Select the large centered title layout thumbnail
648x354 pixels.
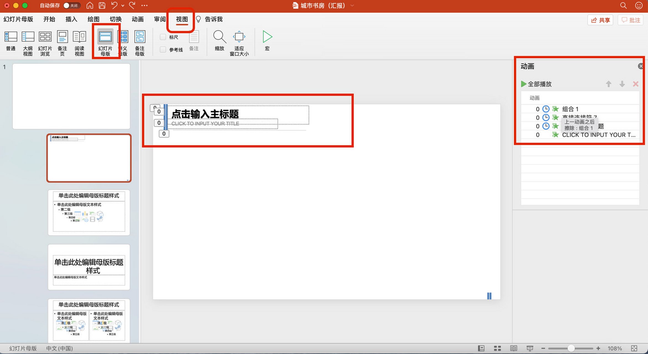click(89, 267)
